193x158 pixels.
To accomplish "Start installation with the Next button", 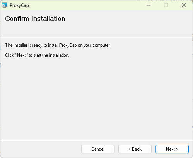I will (172, 149).
